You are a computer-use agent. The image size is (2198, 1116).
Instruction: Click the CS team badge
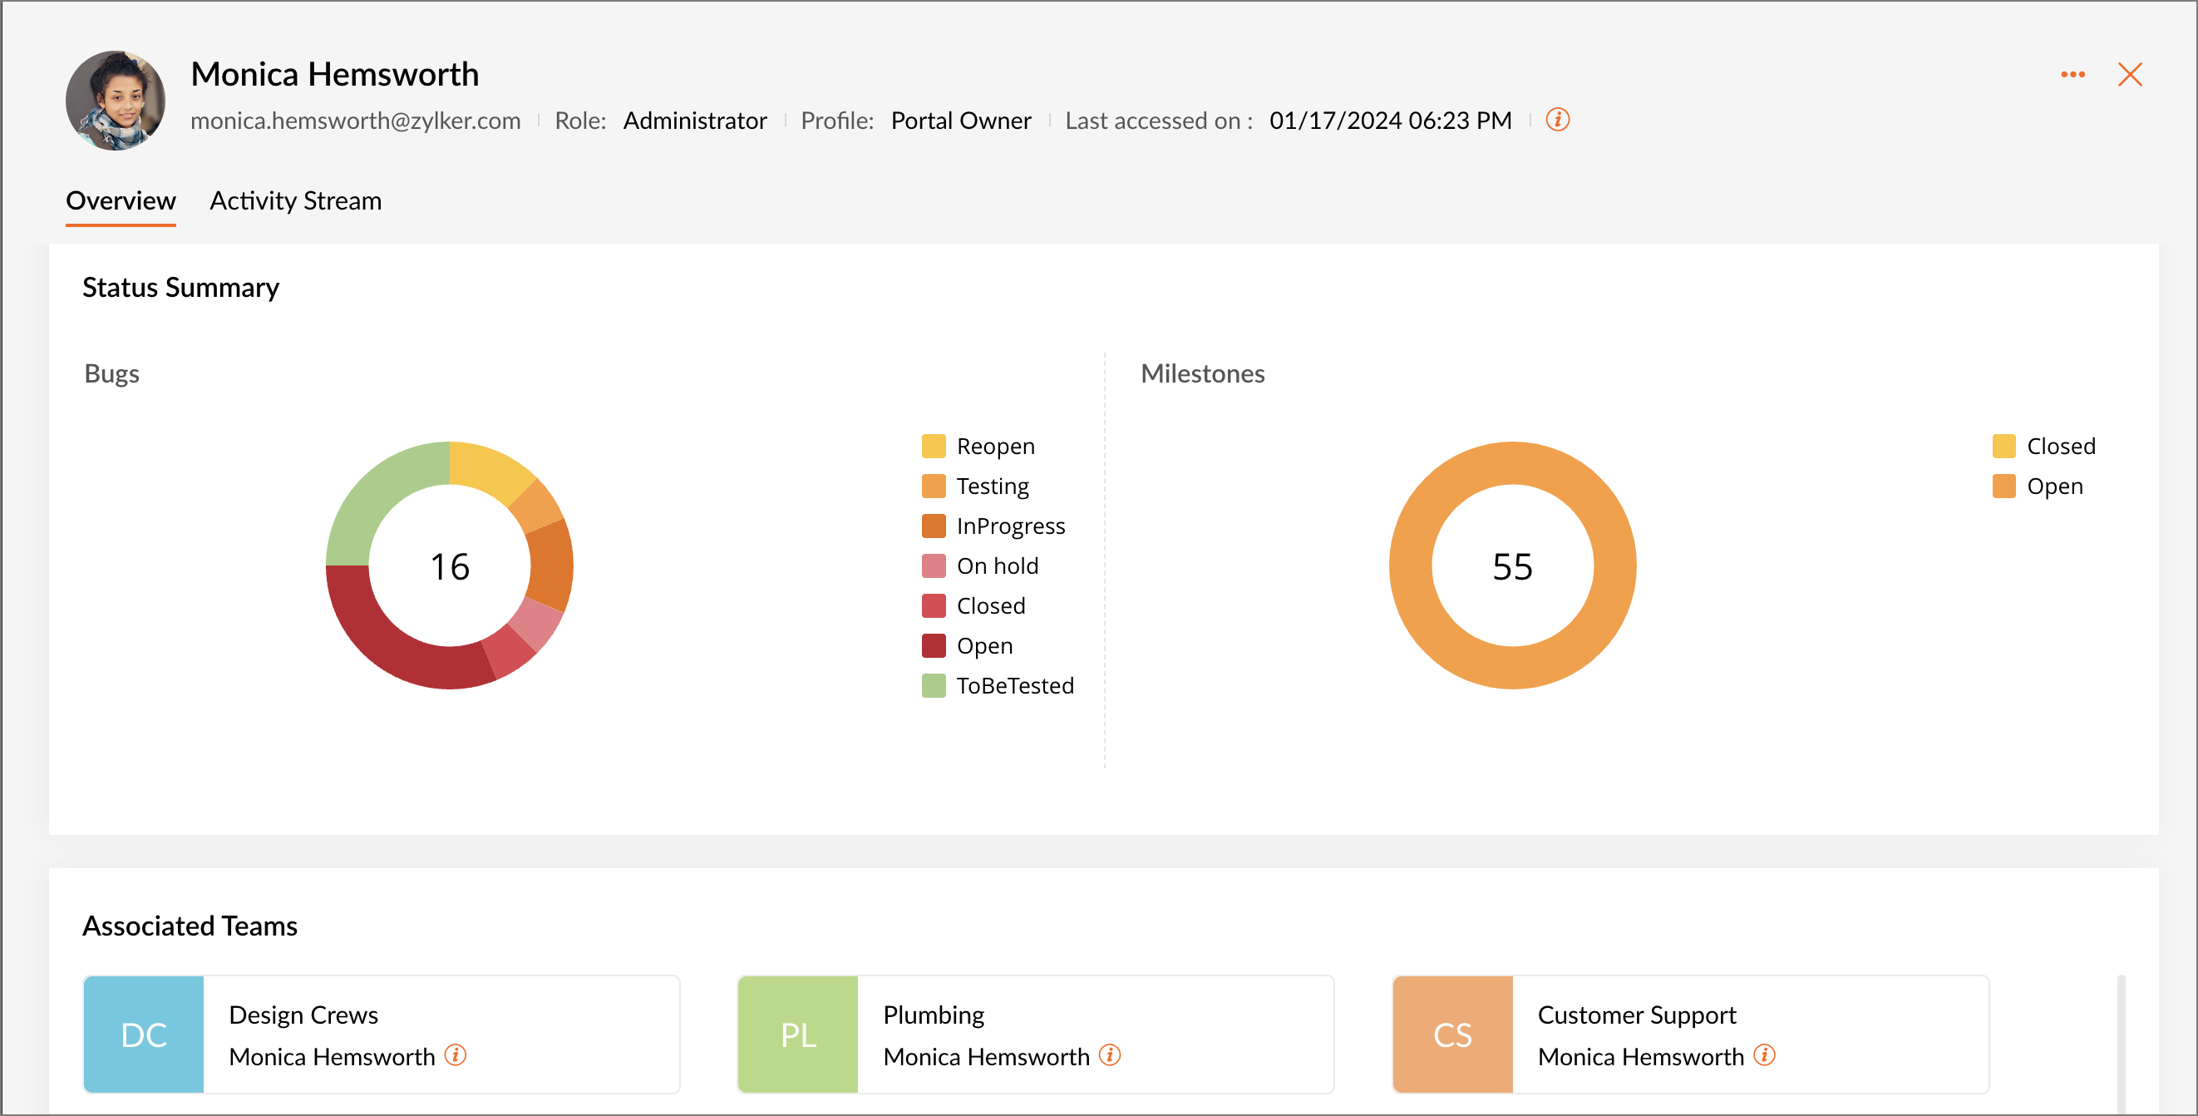coord(1451,1034)
